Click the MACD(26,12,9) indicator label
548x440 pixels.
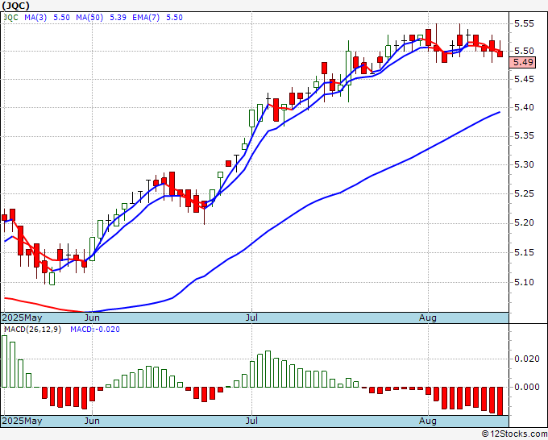pyautogui.click(x=32, y=330)
